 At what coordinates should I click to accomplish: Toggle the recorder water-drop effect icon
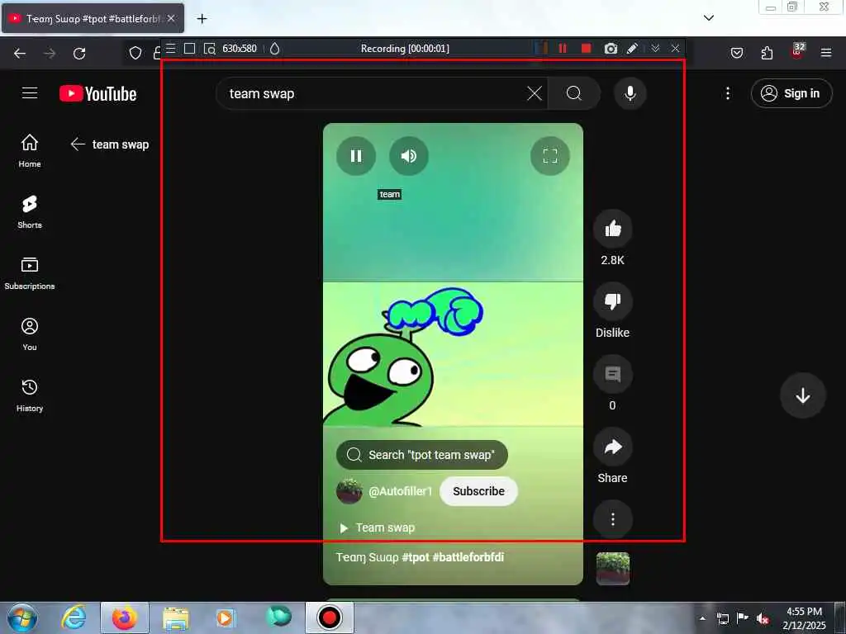point(274,49)
